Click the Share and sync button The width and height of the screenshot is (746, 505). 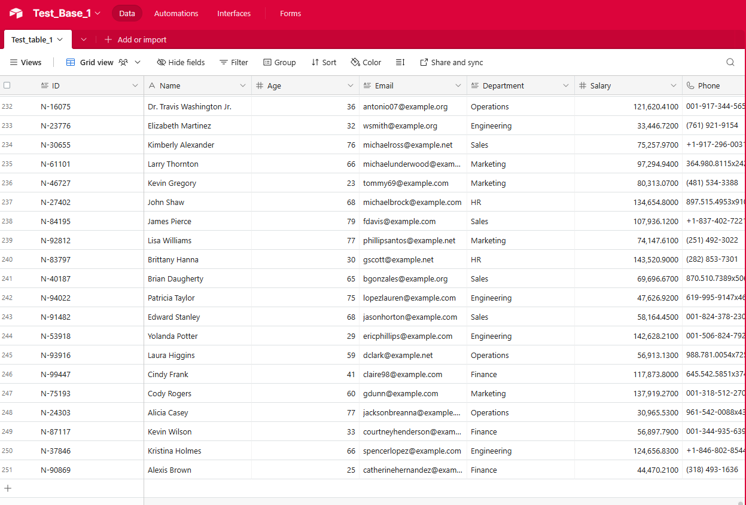coord(451,62)
